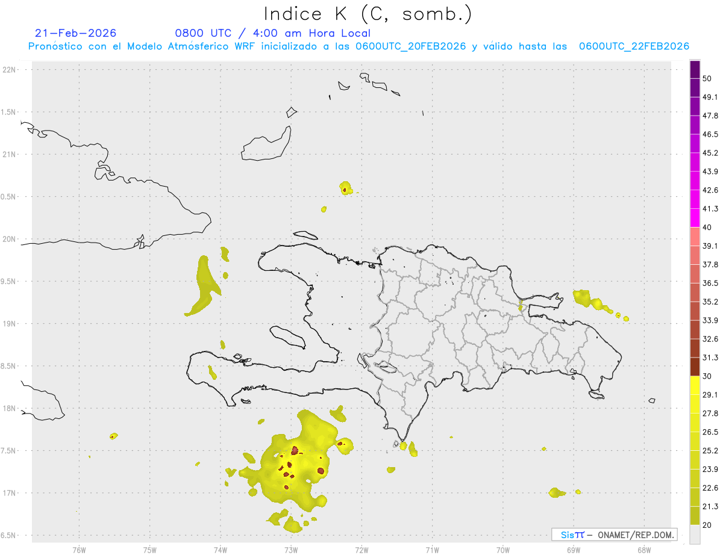Click the '72W' longitude label

(x=361, y=550)
